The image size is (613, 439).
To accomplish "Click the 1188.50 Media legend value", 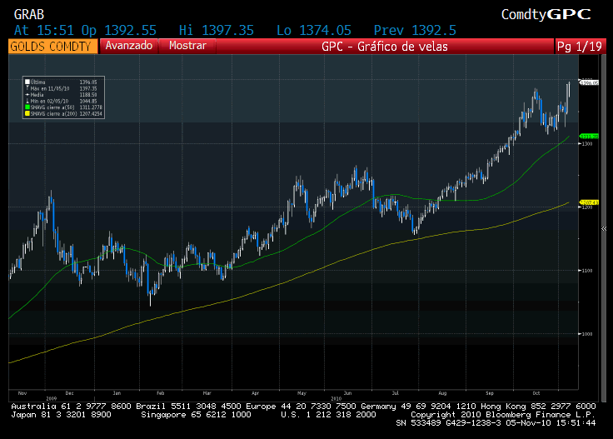I will pos(88,95).
